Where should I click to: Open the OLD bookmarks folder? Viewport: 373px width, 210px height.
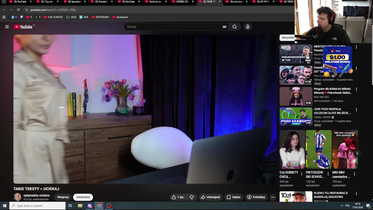click(71, 17)
